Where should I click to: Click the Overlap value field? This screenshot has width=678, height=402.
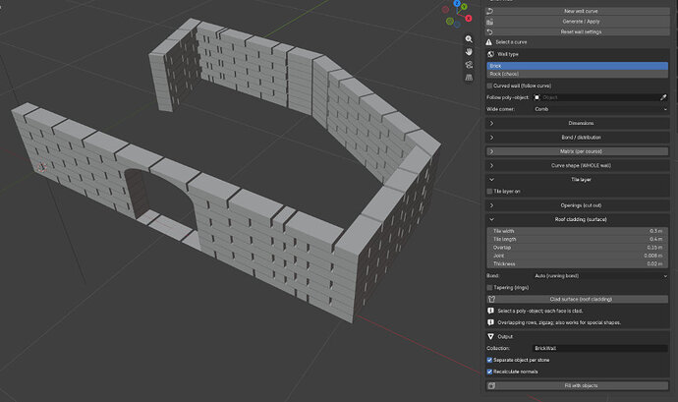(x=577, y=248)
